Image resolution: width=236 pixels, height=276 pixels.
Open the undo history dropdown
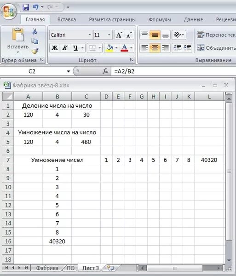coord(42,7)
